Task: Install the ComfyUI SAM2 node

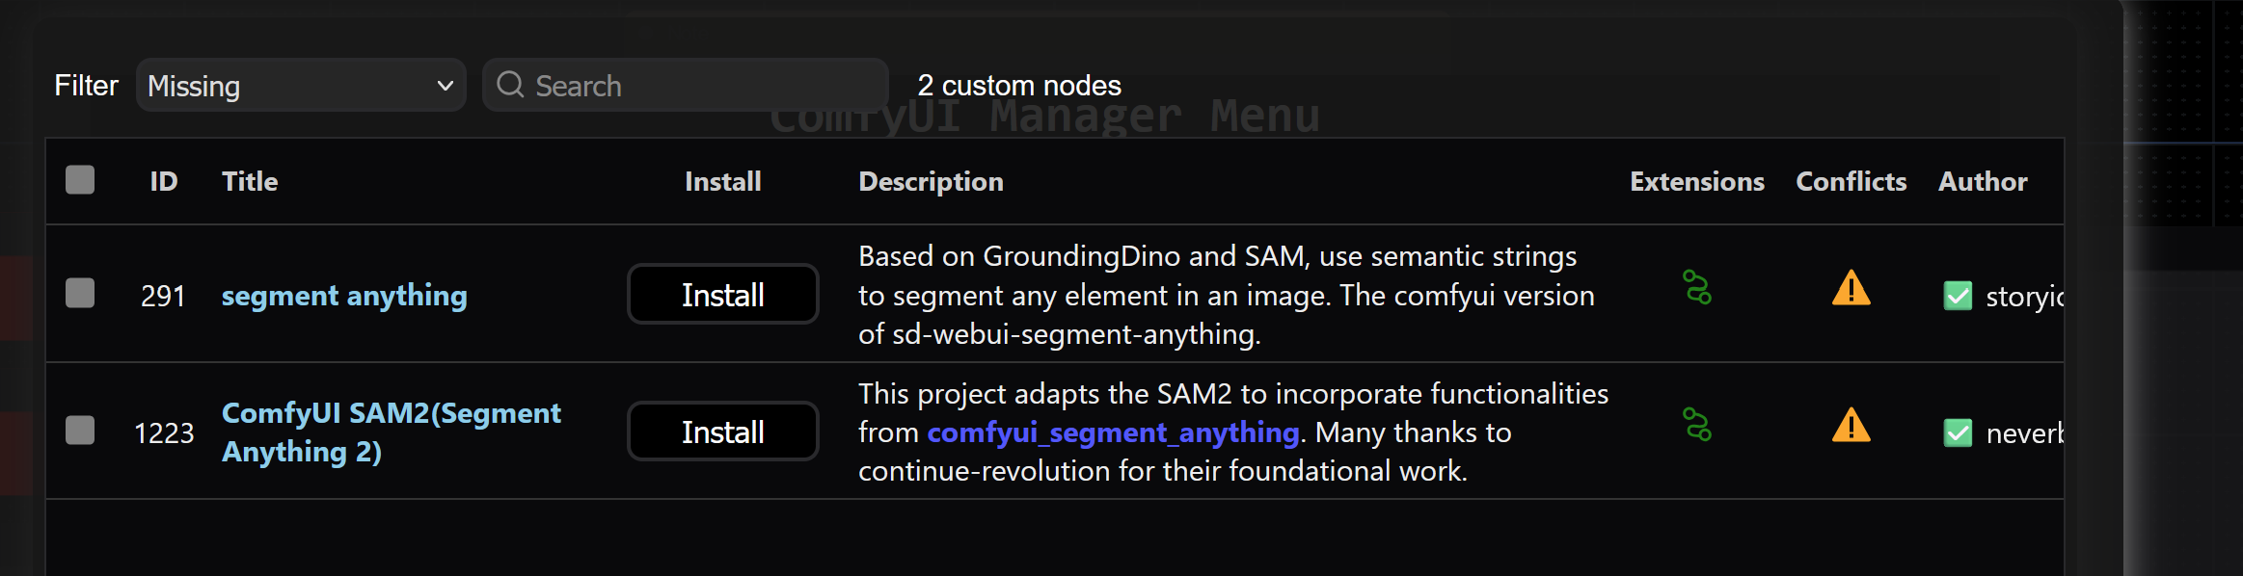Action: point(722,432)
